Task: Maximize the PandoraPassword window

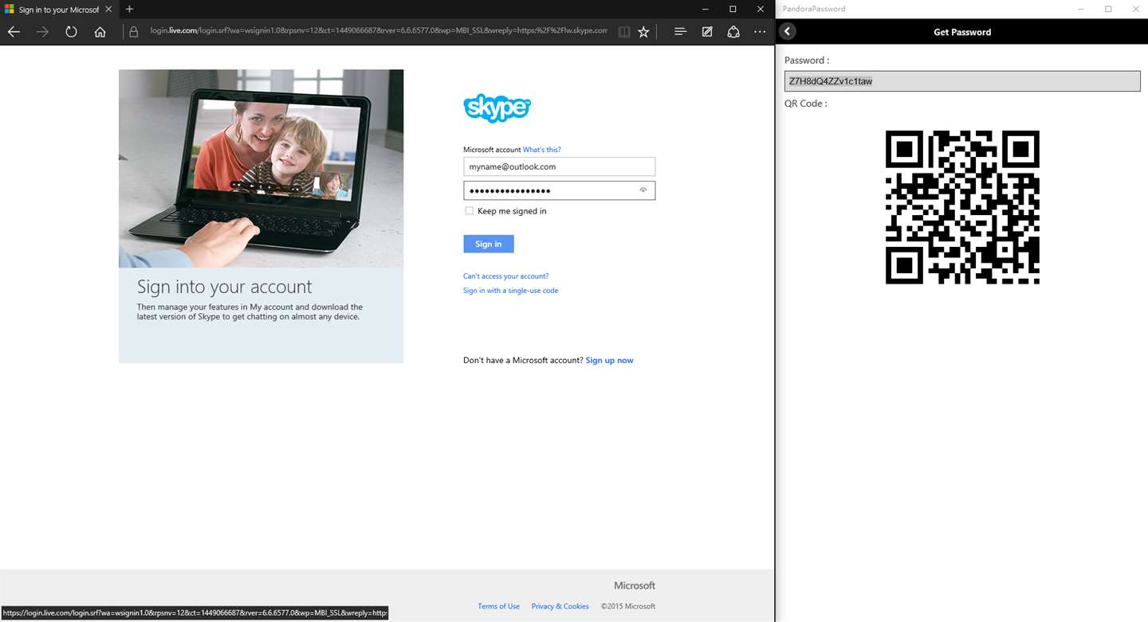Action: tap(1108, 9)
